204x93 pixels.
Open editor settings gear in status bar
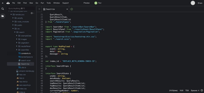pyautogui.click(x=202, y=90)
